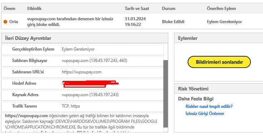Click the orange Orta severity dot icon

5,22
